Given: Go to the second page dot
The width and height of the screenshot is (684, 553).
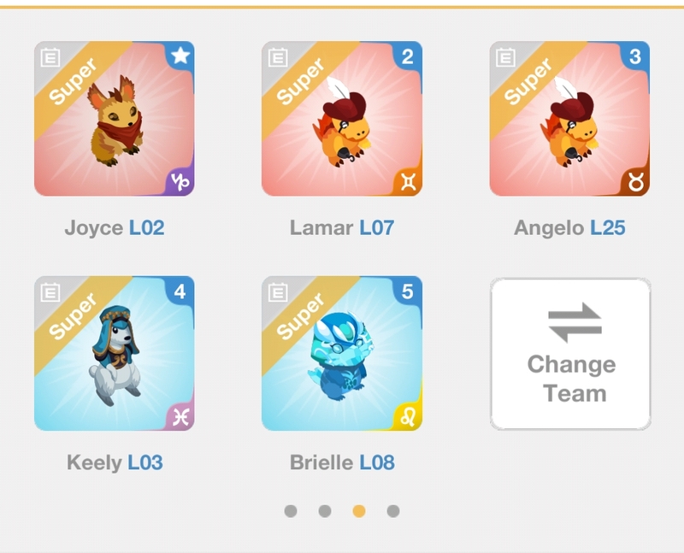Looking at the screenshot, I should point(325,511).
